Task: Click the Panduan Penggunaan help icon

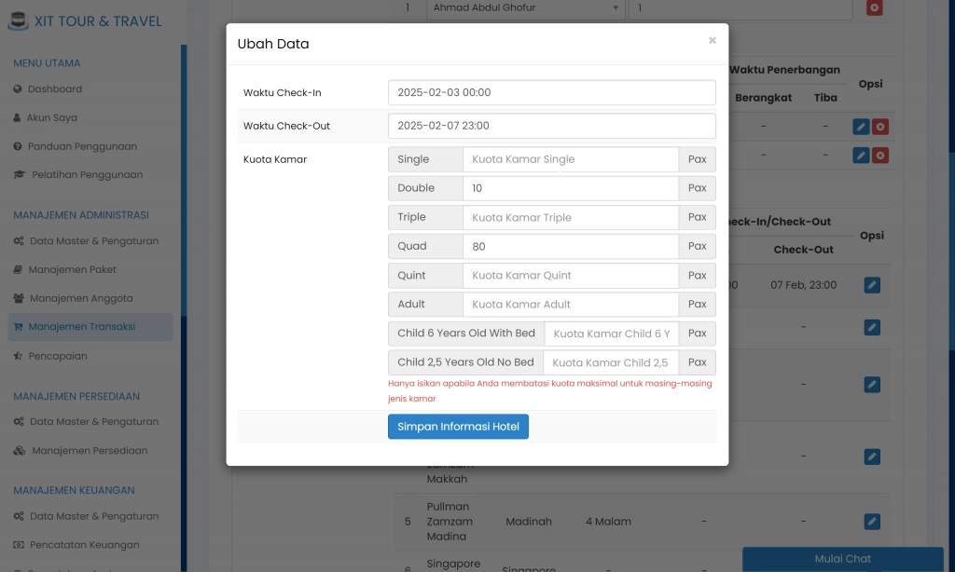Action: point(18,147)
